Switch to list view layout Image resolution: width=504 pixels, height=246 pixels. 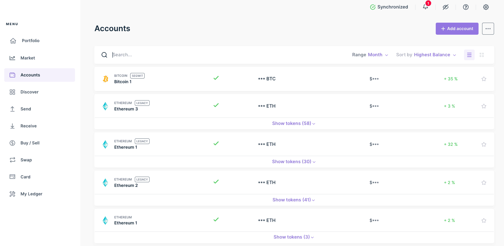tap(469, 55)
